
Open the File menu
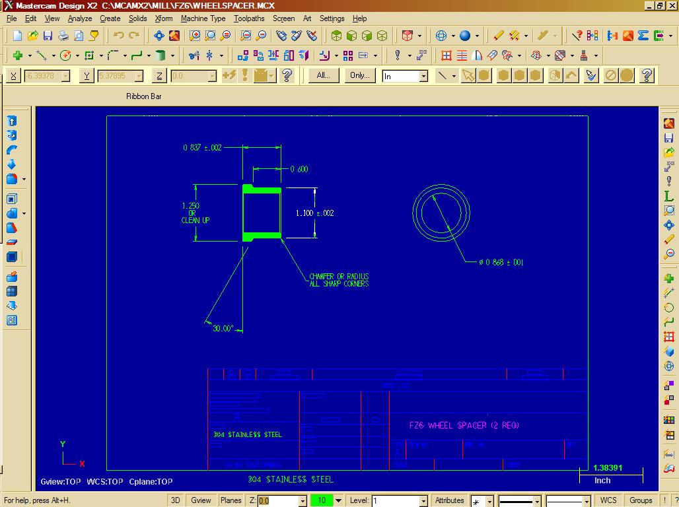pyautogui.click(x=12, y=18)
